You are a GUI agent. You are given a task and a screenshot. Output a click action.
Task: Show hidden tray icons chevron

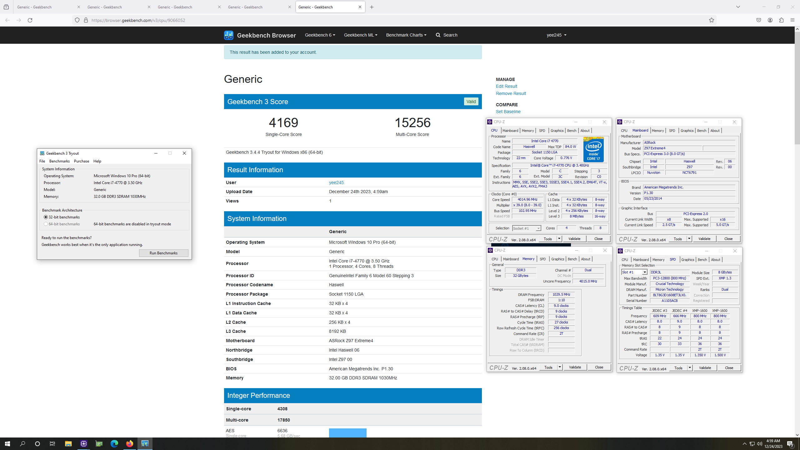(745, 444)
